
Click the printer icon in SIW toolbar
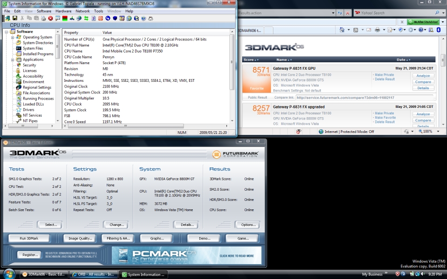pos(43,18)
